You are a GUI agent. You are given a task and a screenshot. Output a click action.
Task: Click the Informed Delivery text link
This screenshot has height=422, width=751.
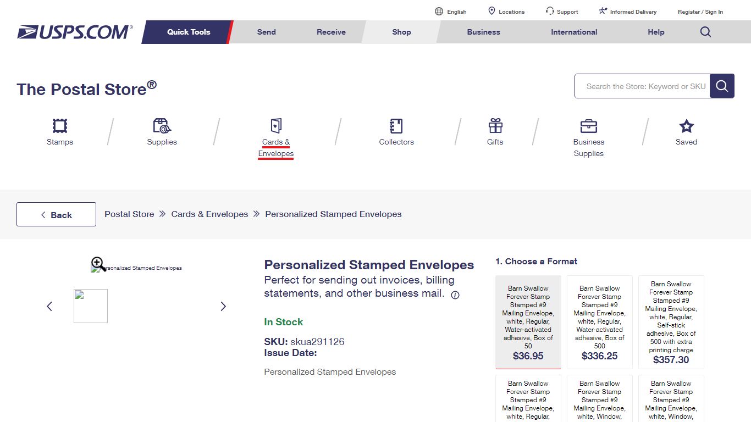pos(633,12)
